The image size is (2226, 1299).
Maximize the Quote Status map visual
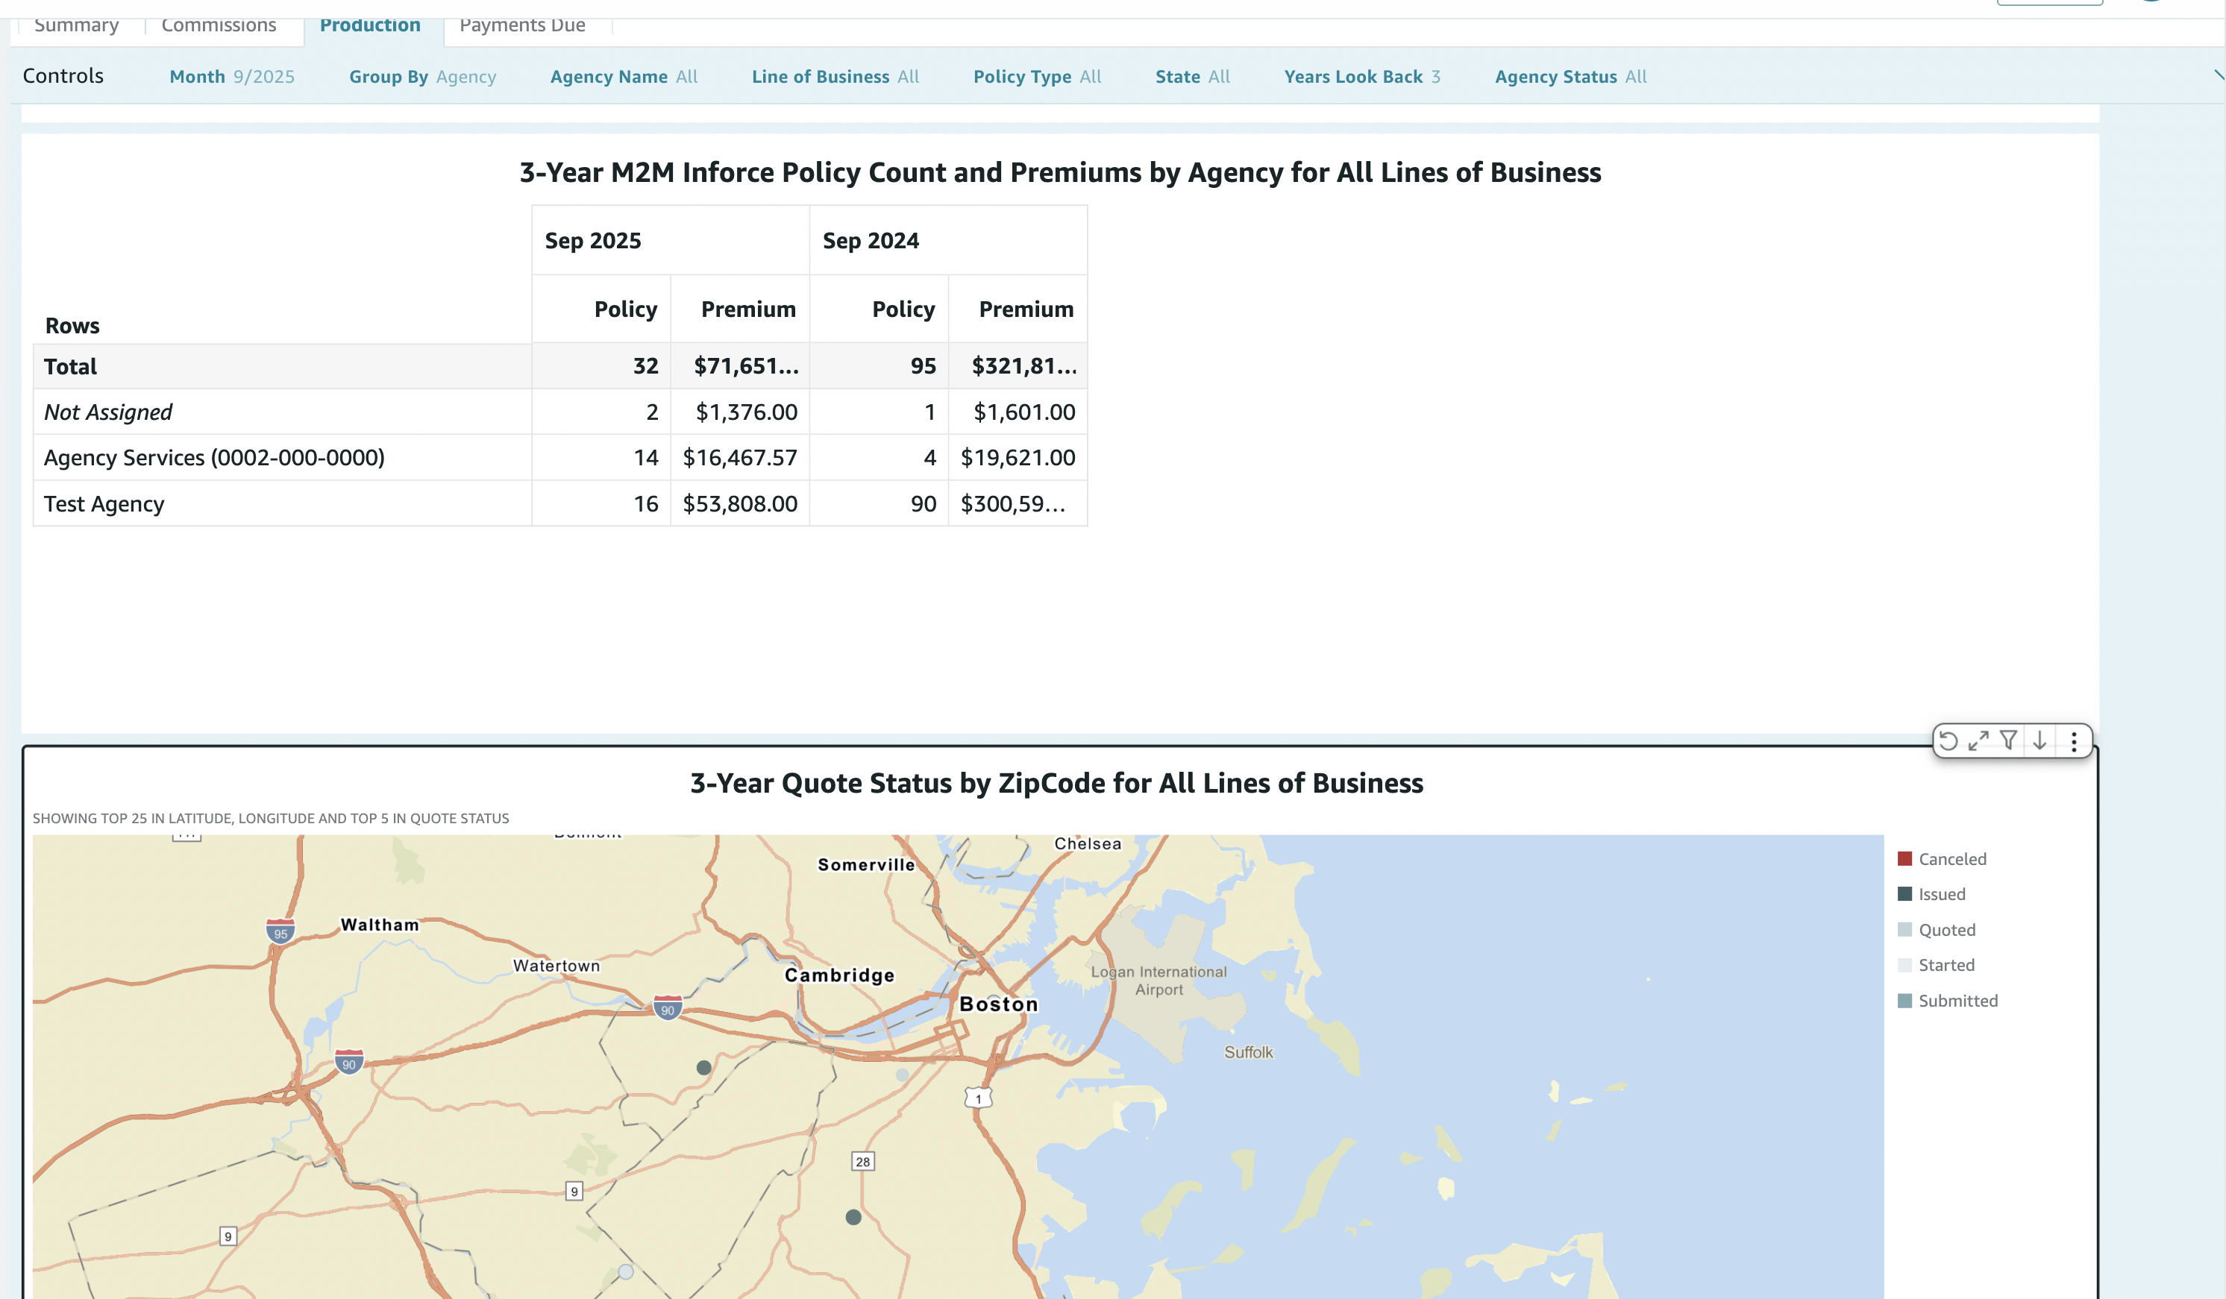[x=1978, y=740]
